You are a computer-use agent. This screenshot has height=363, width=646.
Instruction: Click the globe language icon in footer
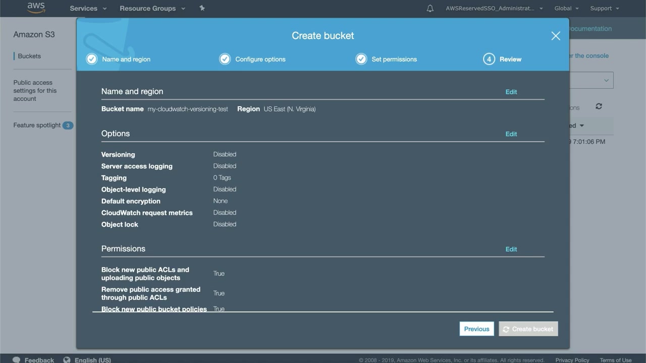67,360
